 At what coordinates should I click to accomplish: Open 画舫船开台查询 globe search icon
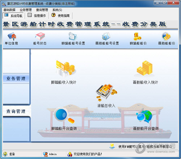tap(144, 116)
